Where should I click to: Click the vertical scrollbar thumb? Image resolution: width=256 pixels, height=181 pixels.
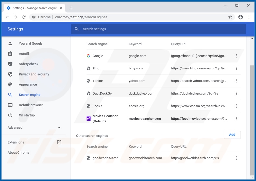coord(252,120)
